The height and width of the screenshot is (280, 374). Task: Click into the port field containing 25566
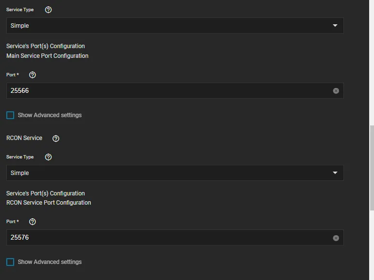coord(165,91)
